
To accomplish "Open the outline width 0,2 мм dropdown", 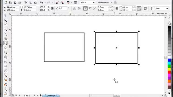I will 167,9.
